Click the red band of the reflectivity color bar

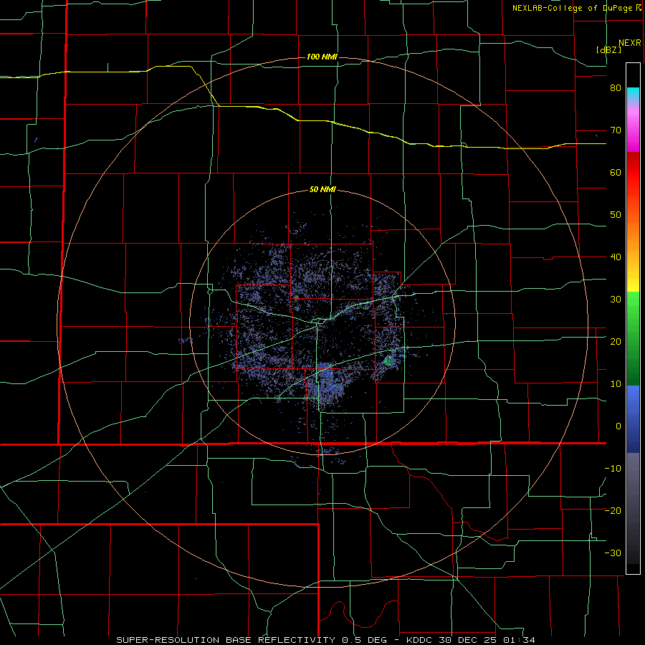click(633, 173)
